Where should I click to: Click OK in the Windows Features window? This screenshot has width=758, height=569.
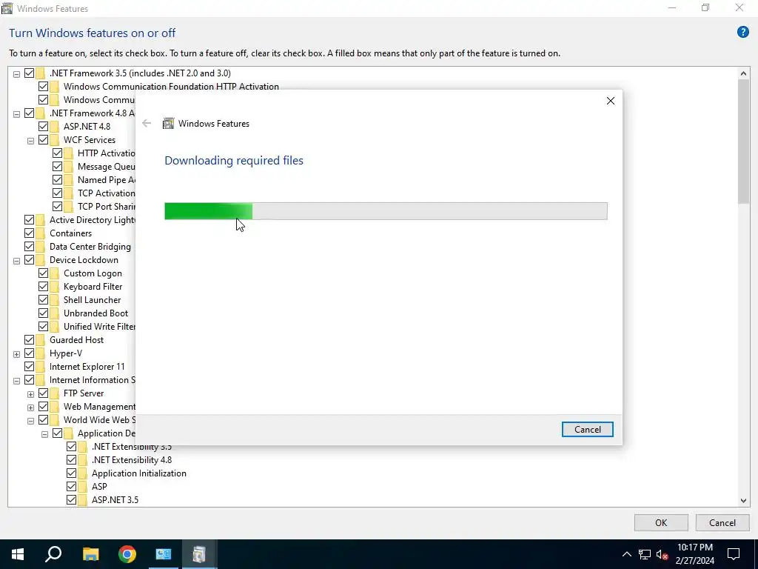661,522
